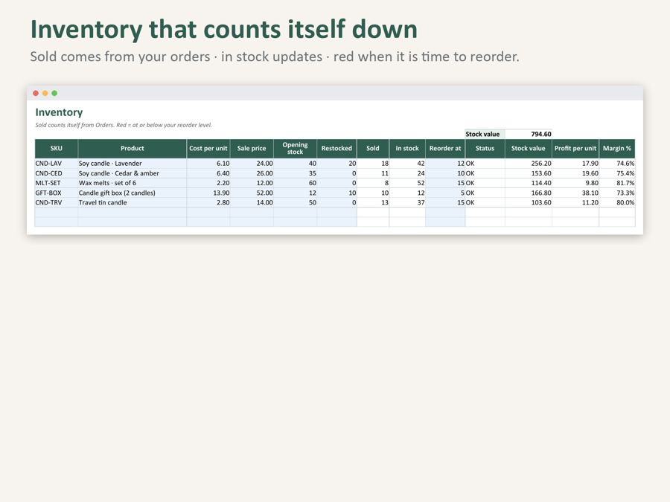The width and height of the screenshot is (670, 502).
Task: Click cost per unit 13.90 cell
Action: click(x=208, y=193)
